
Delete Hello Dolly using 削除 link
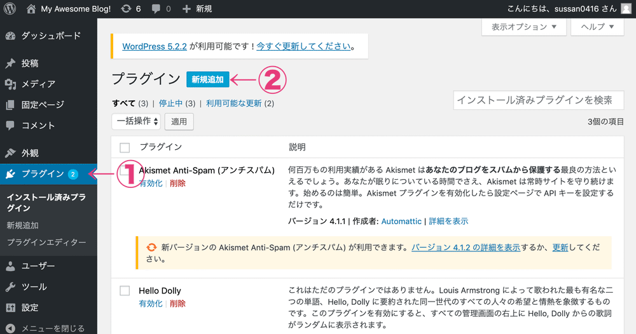click(177, 304)
